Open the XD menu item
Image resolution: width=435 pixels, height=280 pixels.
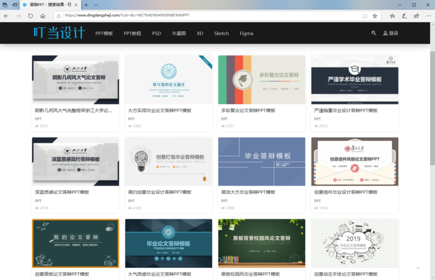(200, 33)
